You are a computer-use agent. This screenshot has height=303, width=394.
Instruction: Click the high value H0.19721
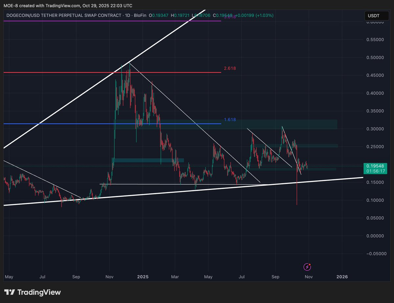[181, 15]
